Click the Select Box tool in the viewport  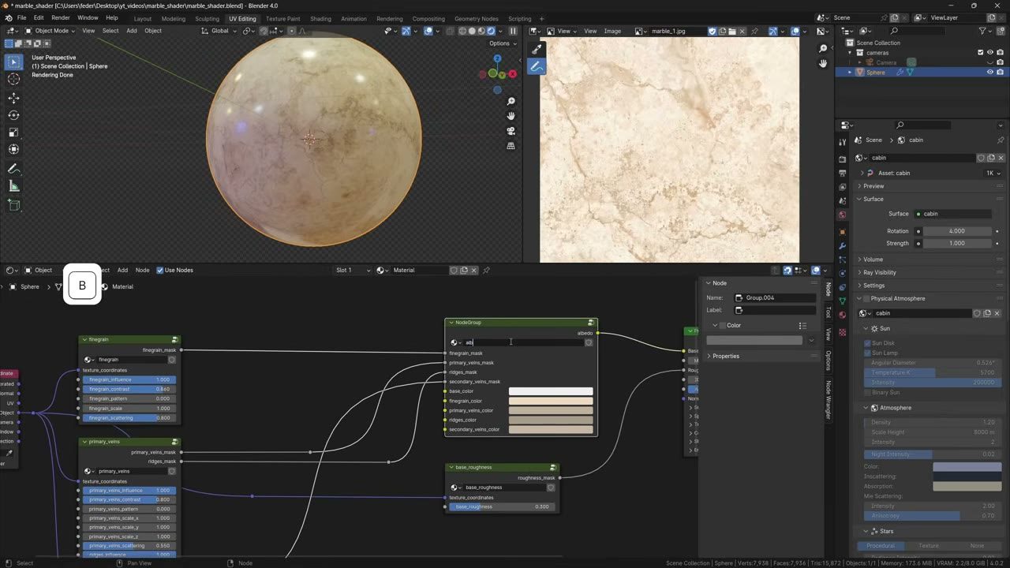click(13, 62)
